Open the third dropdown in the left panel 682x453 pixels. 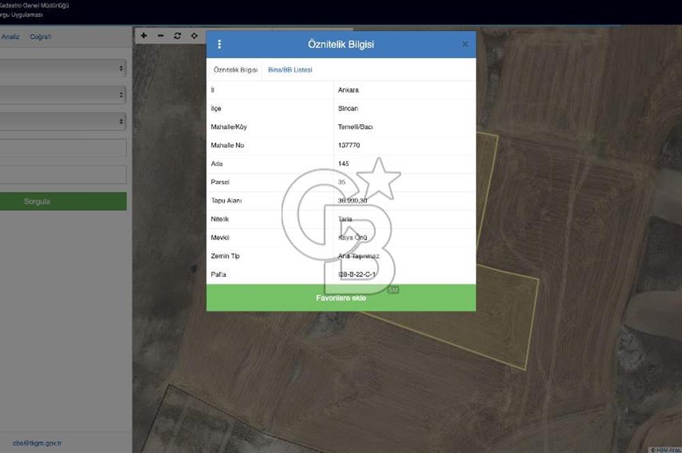click(x=63, y=121)
